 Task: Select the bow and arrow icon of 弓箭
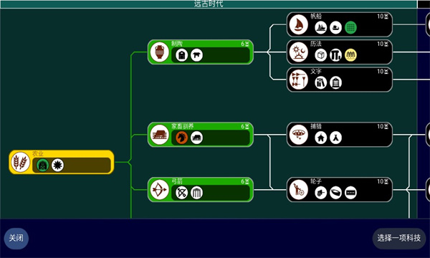click(159, 190)
